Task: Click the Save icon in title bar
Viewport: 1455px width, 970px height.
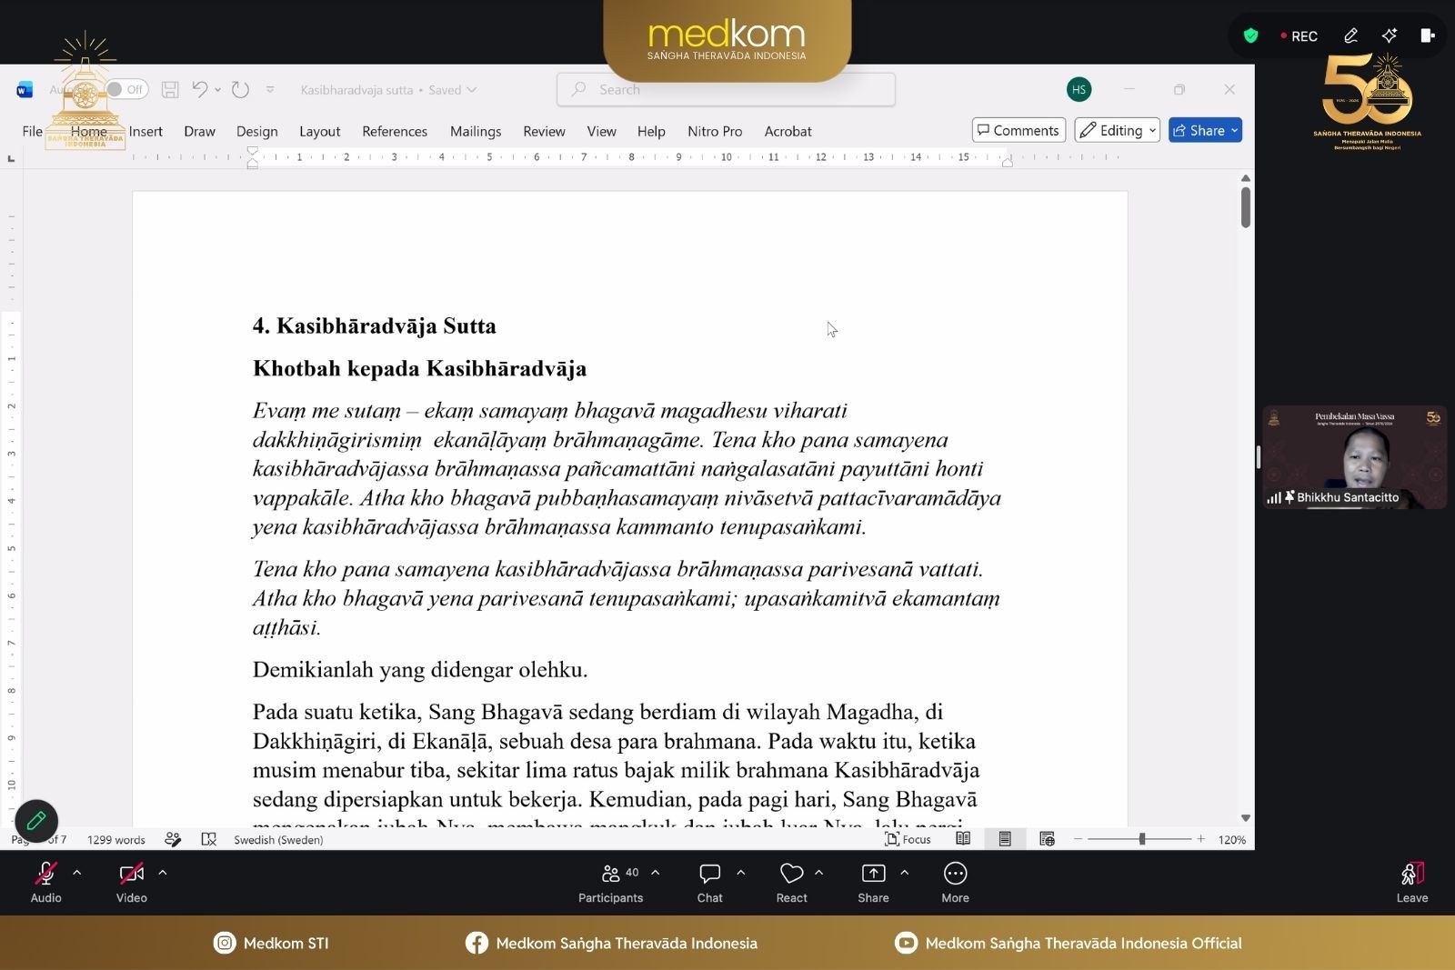Action: (x=170, y=89)
